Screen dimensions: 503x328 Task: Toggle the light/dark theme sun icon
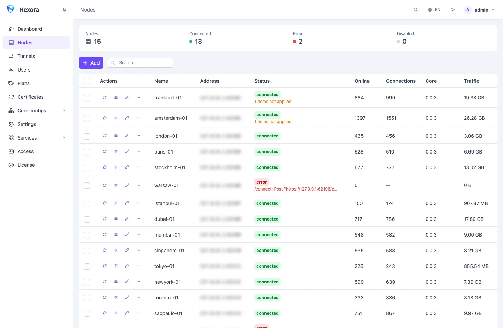pyautogui.click(x=453, y=10)
